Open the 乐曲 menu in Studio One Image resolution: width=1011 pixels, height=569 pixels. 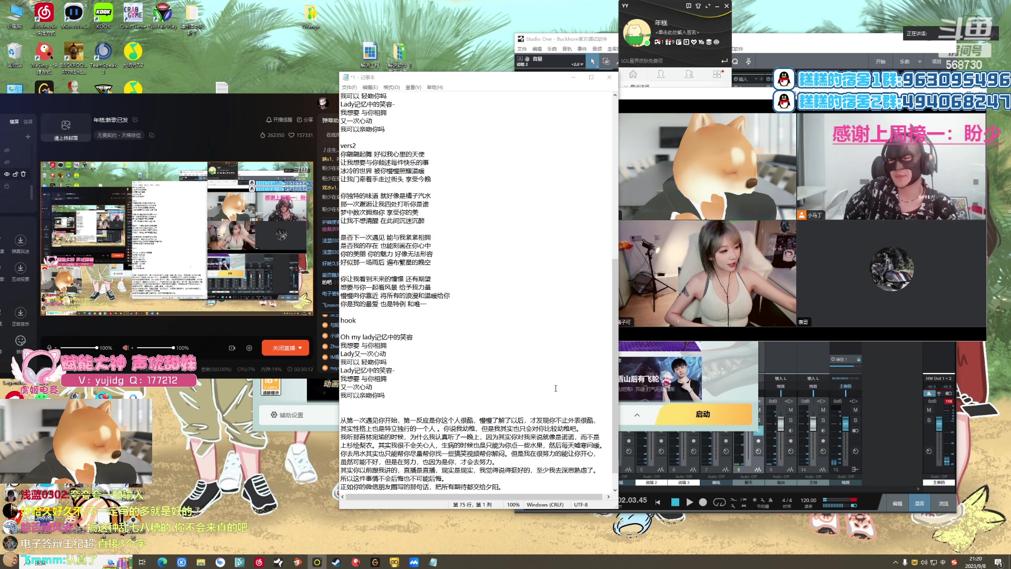point(551,49)
